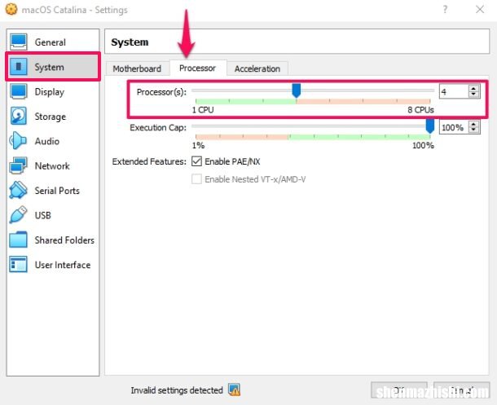Image resolution: width=497 pixels, height=405 pixels.
Task: Click the OK button
Action: click(x=399, y=390)
